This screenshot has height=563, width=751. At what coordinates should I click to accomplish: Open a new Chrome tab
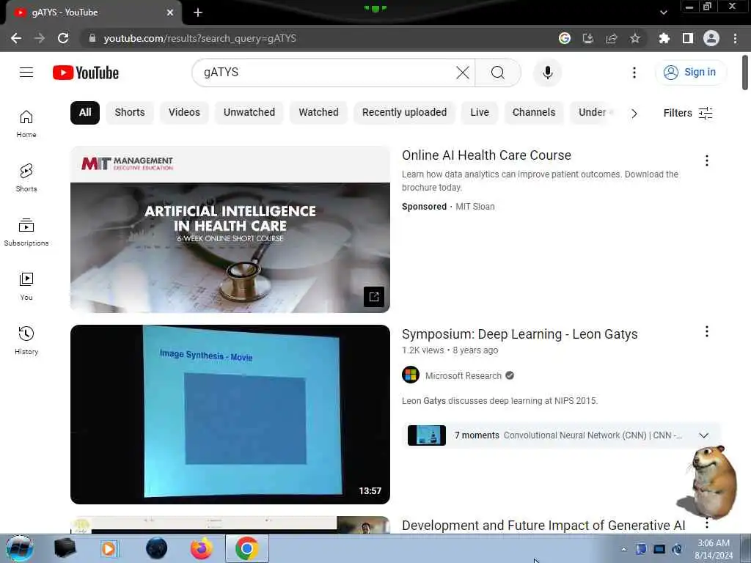click(x=198, y=12)
